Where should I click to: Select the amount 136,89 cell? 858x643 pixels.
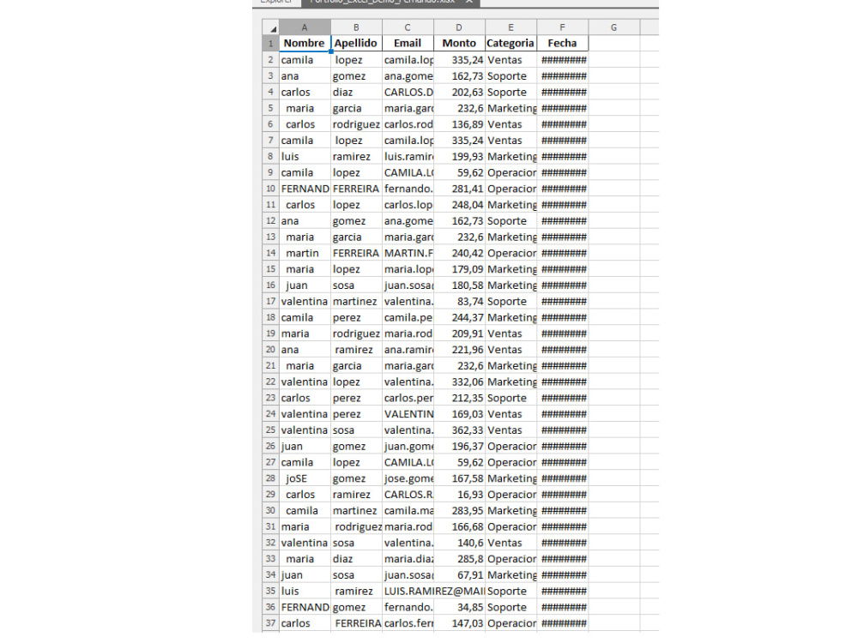459,124
